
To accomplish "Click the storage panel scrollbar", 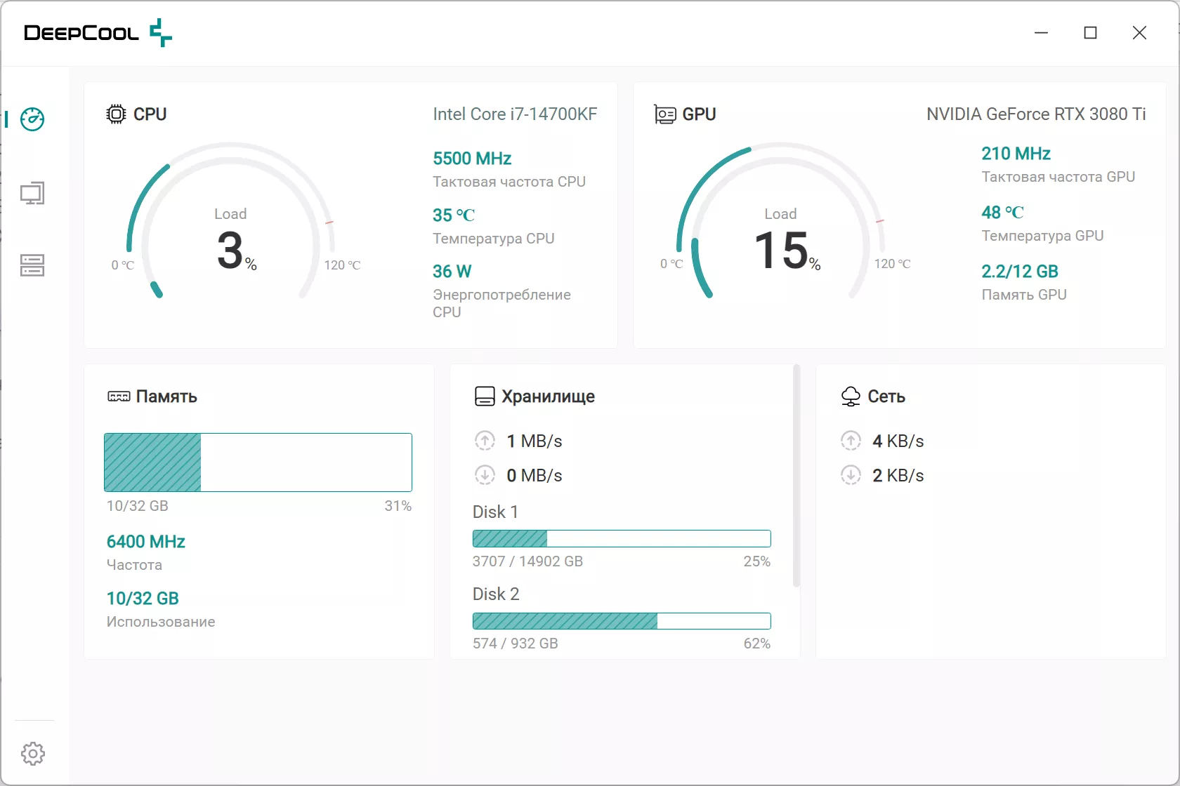I will click(796, 475).
